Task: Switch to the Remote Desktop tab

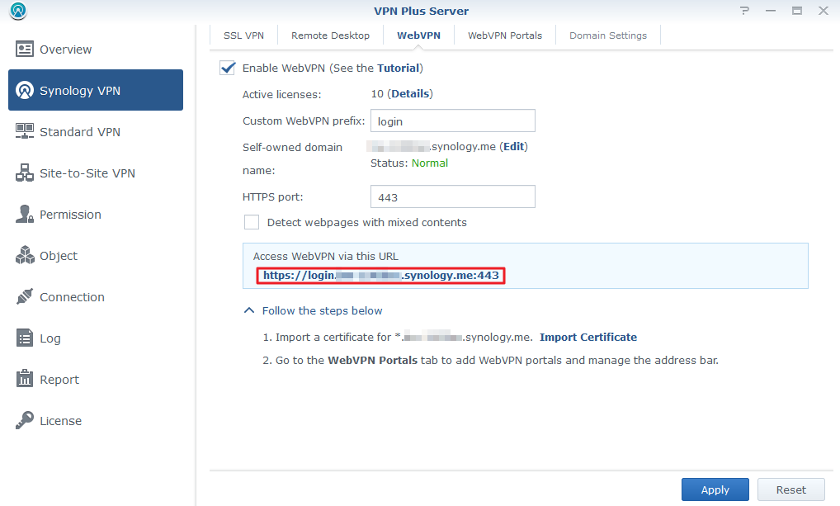Action: pyautogui.click(x=330, y=35)
